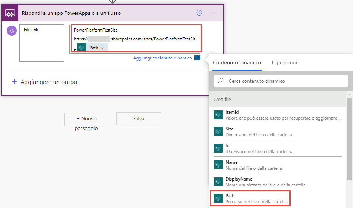
Task: Select Name dynamic content
Action: tap(278, 165)
